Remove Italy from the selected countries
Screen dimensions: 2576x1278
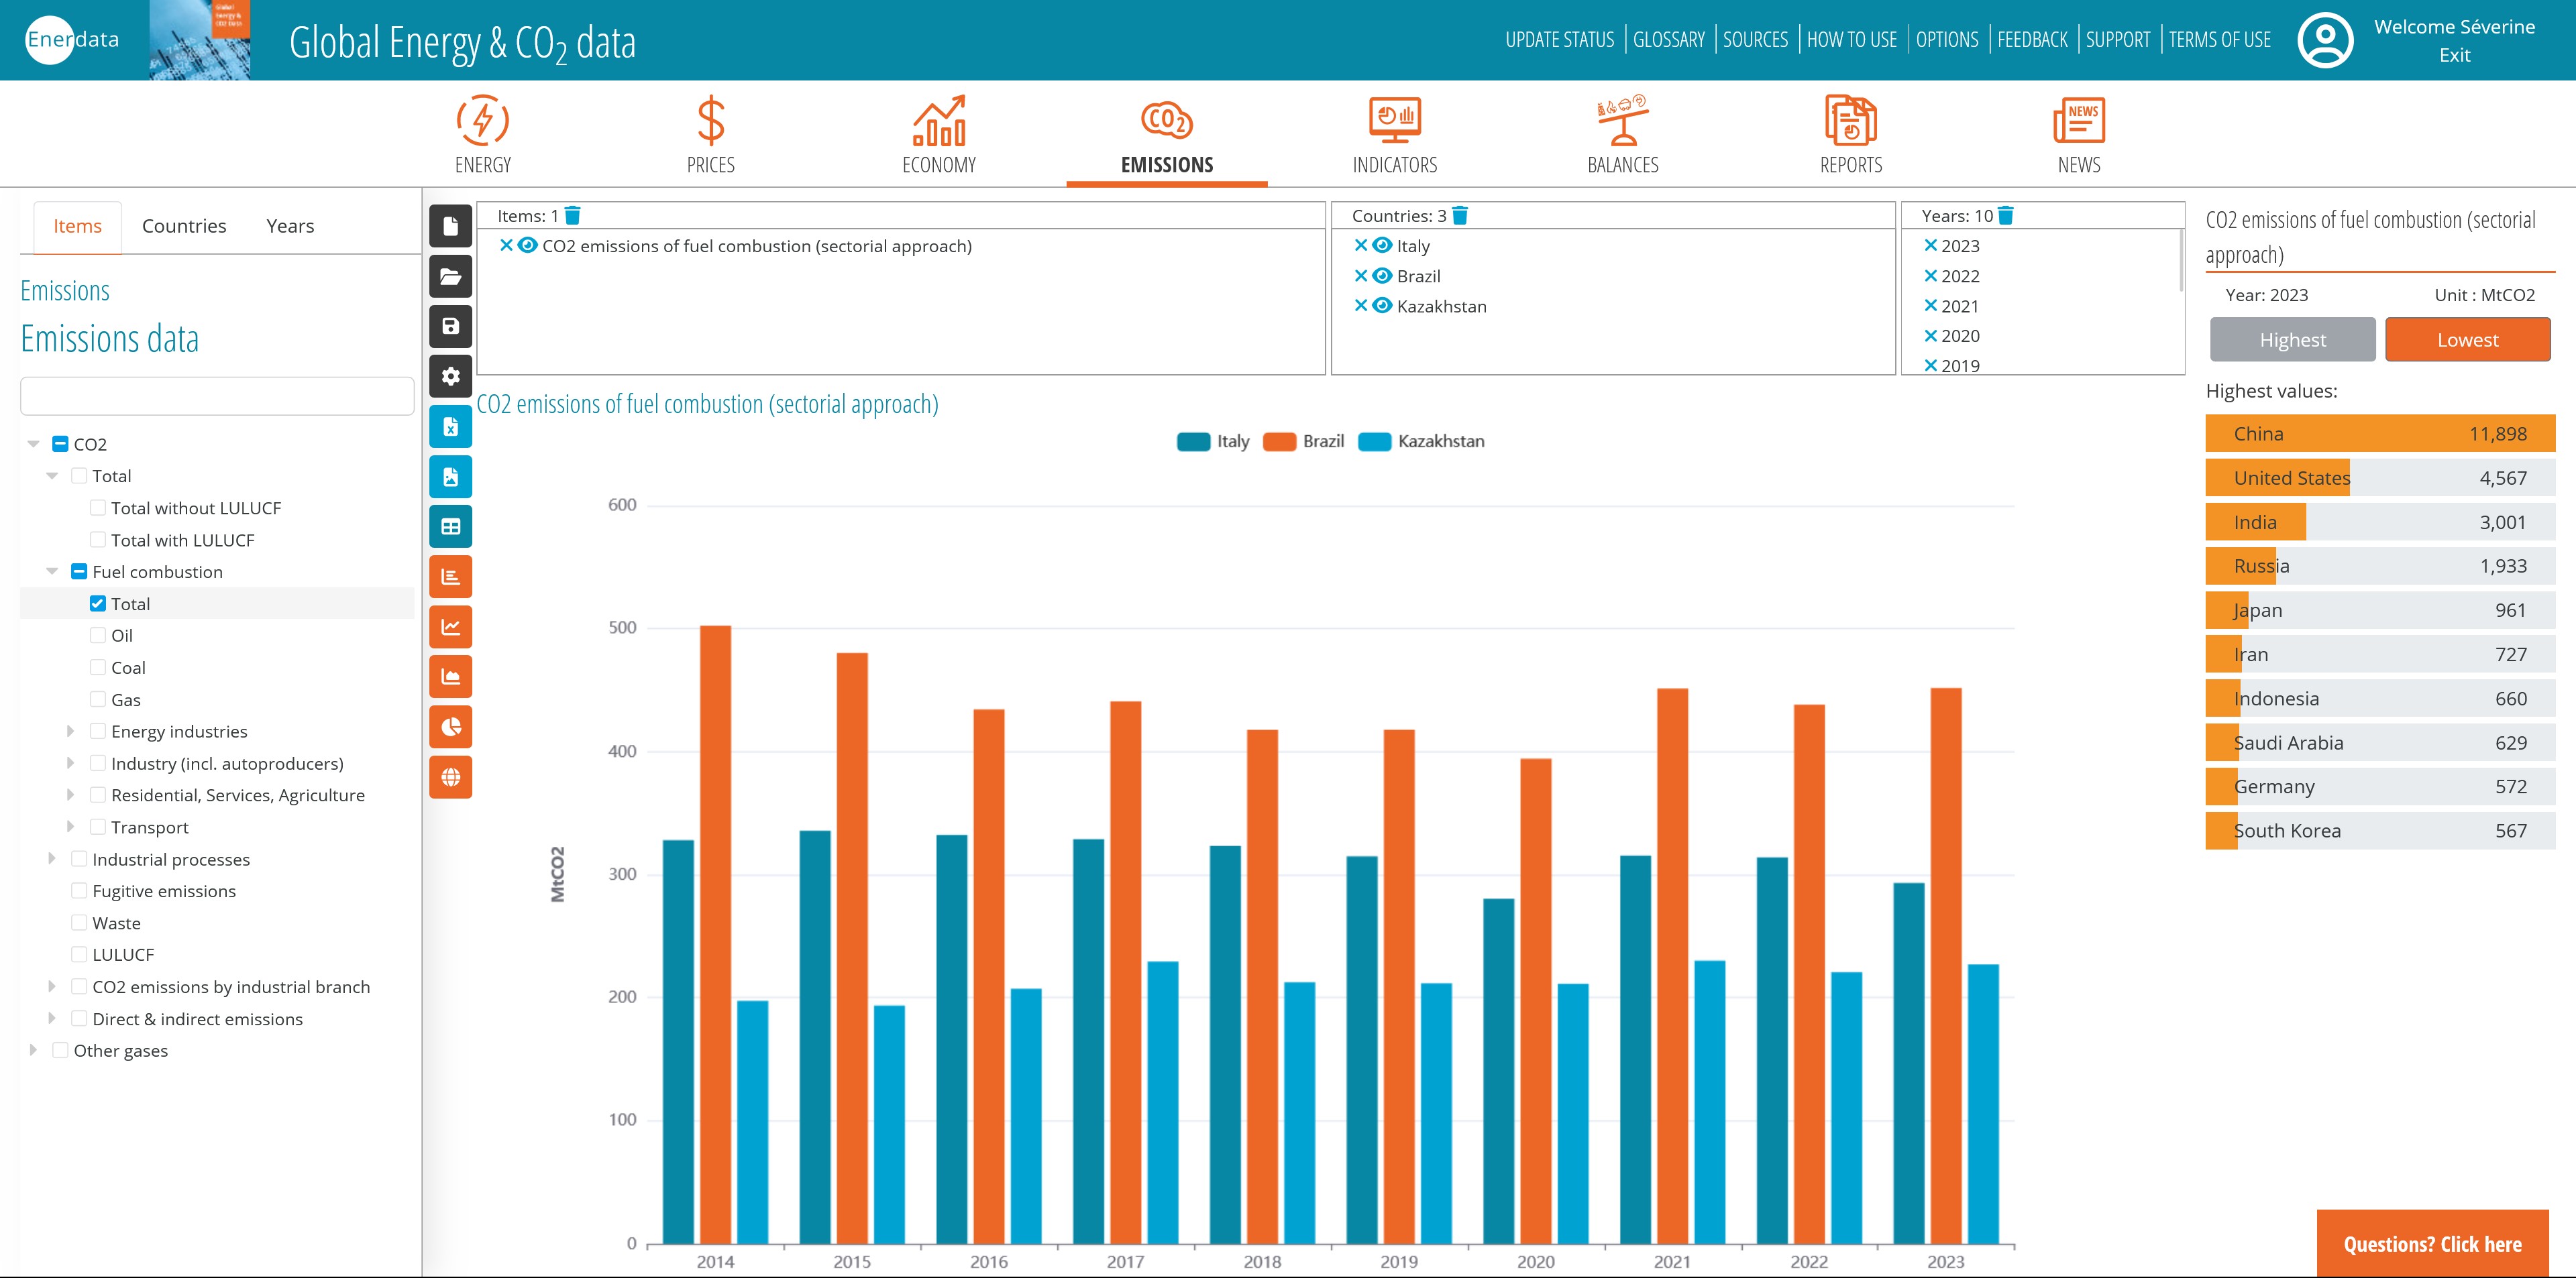(x=1361, y=246)
